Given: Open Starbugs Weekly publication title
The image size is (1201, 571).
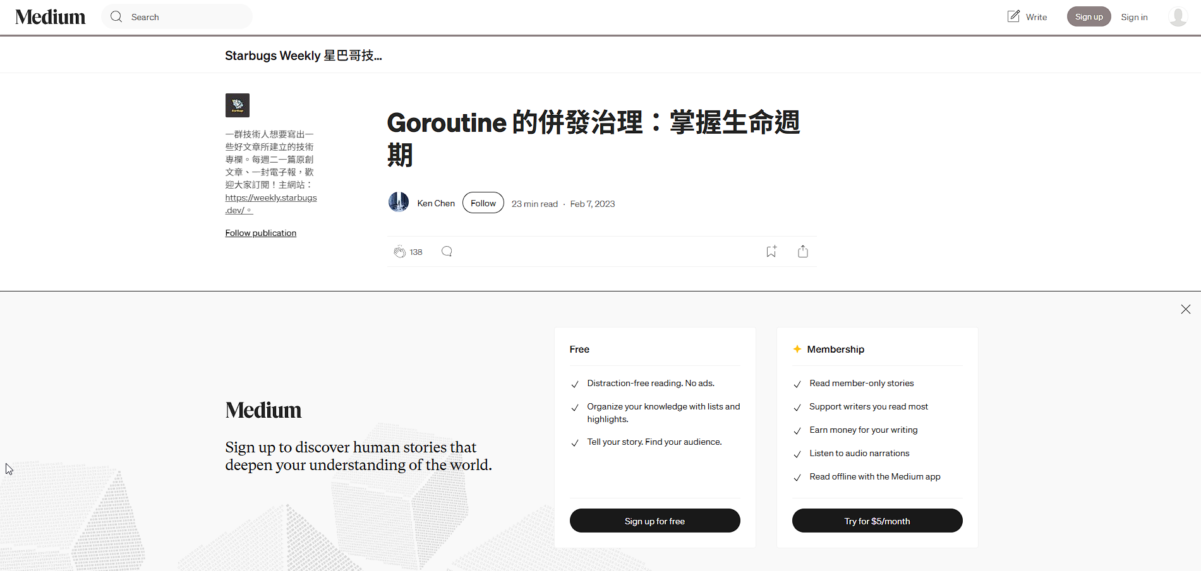Looking at the screenshot, I should coord(303,56).
